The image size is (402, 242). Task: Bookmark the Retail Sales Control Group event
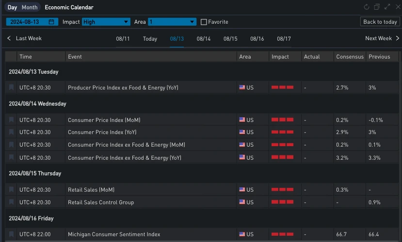[12, 202]
